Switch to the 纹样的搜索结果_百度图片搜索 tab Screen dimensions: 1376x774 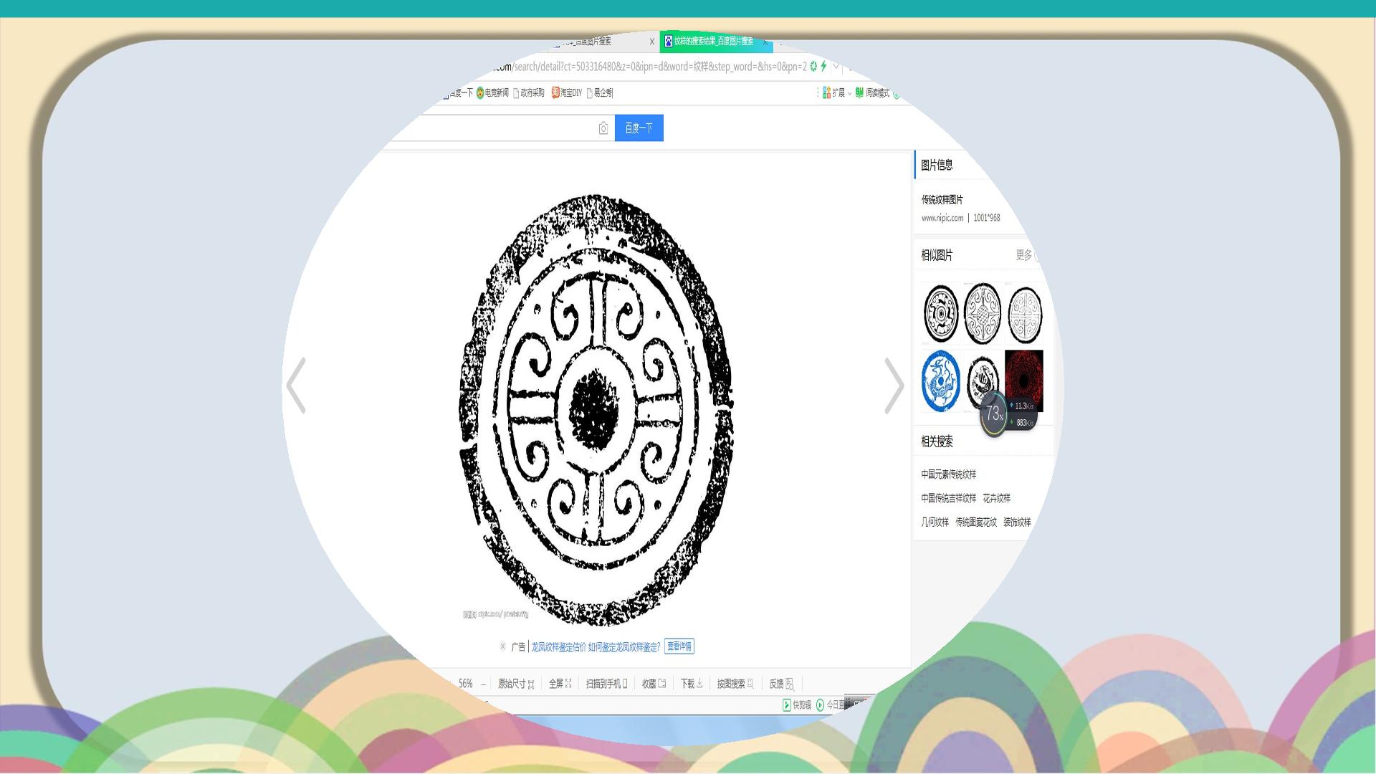point(715,42)
